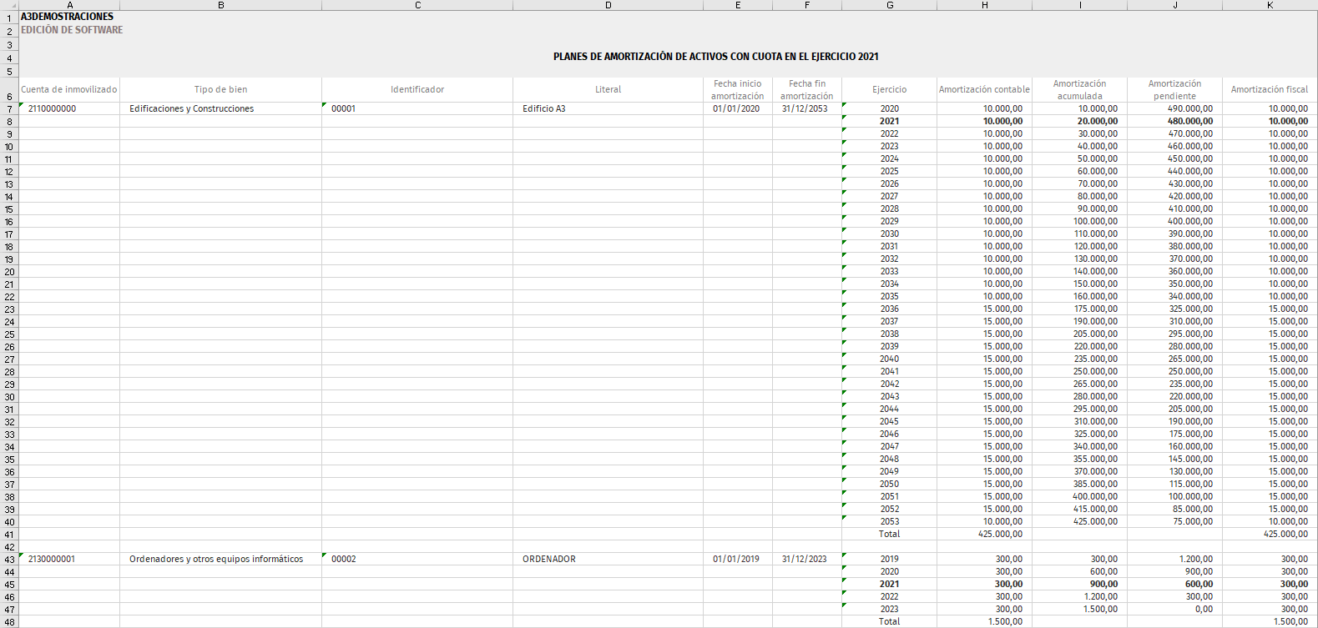This screenshot has width=1318, height=628.
Task: Select the bold 2021 year in row 8
Action: 889,121
